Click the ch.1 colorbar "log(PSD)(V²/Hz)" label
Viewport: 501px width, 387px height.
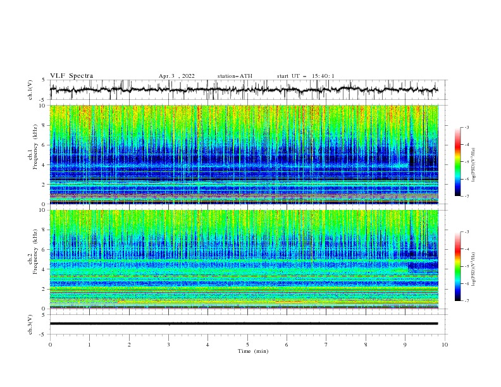474,165
